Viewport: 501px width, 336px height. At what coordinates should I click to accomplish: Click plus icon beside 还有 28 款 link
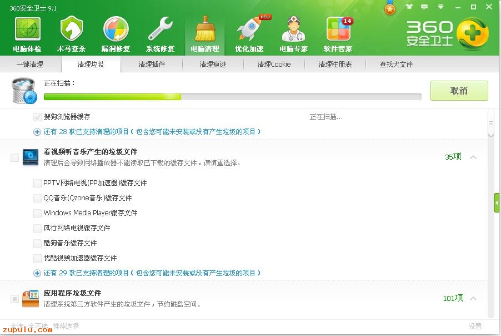point(37,132)
